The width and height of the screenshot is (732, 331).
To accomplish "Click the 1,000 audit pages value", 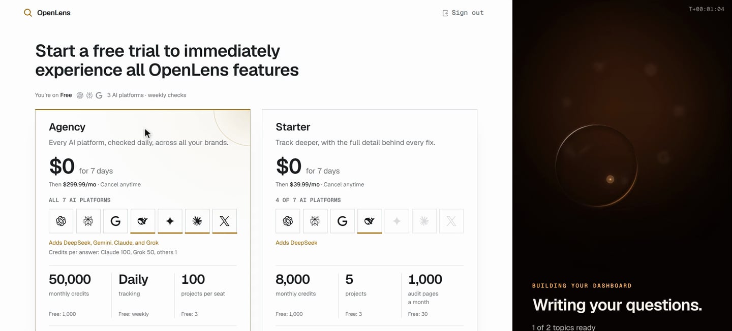I will point(425,279).
